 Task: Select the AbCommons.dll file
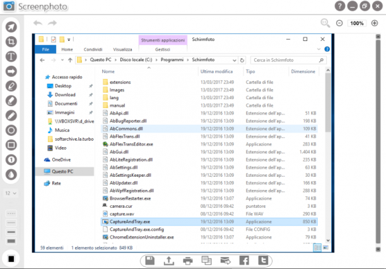tap(209, 129)
